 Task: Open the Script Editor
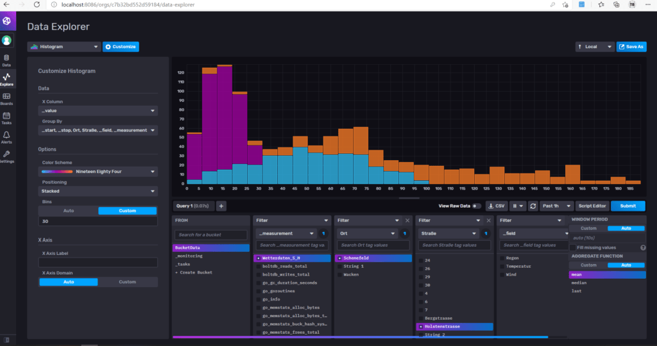[592, 206]
